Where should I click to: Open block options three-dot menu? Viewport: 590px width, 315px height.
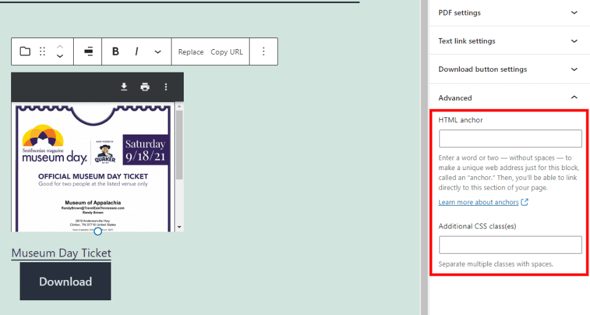264,52
